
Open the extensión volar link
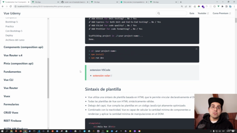102,76
